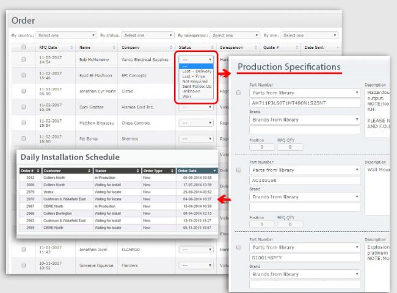Check the Cary Gratton row
Viewport: 397px width, 293px height.
coord(24,107)
